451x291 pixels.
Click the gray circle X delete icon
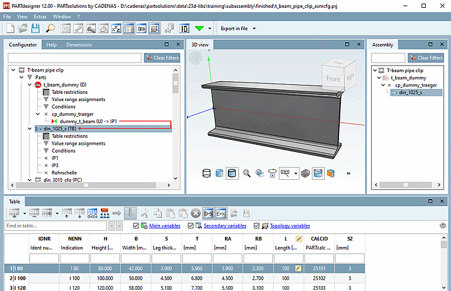point(195,213)
